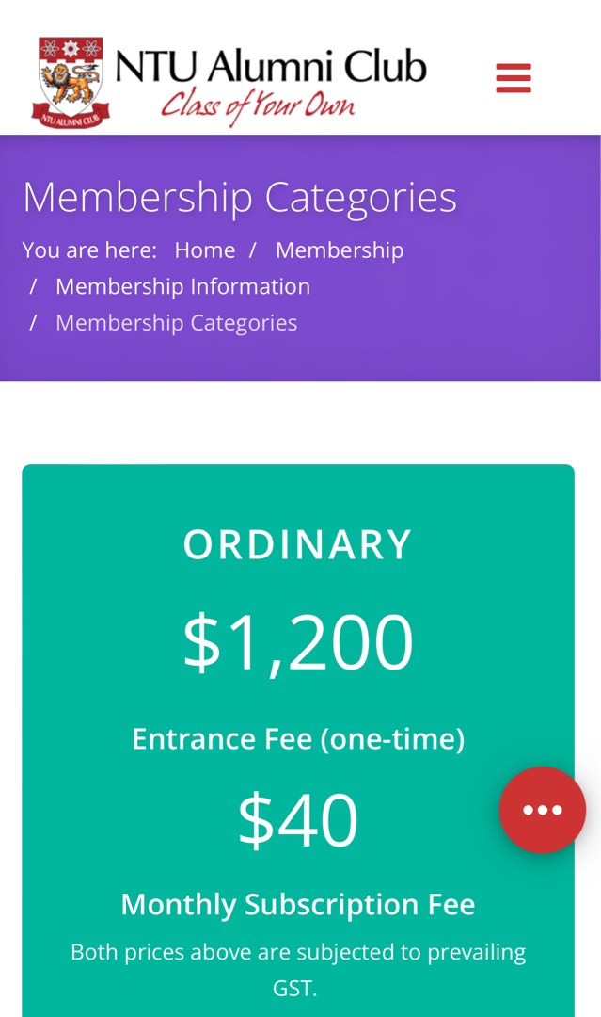Open the ORDINARY membership card heading
Screen dimensions: 601x1017
[298, 542]
